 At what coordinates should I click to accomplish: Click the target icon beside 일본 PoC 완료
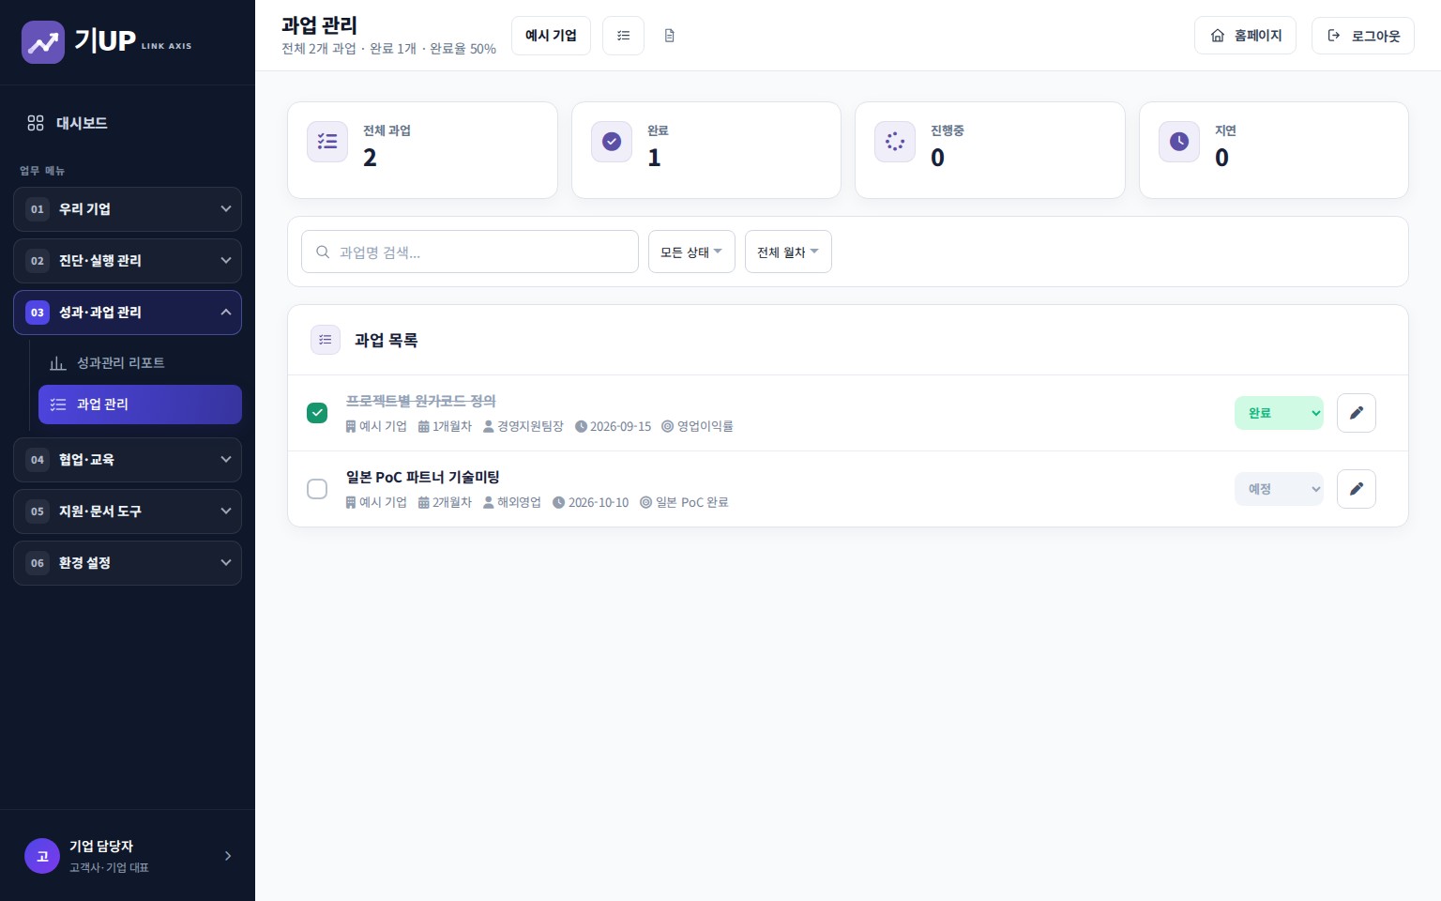646,502
